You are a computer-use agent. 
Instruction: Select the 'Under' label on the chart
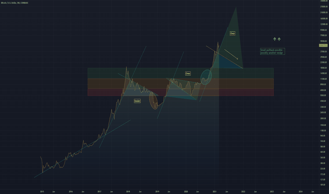(x=137, y=101)
